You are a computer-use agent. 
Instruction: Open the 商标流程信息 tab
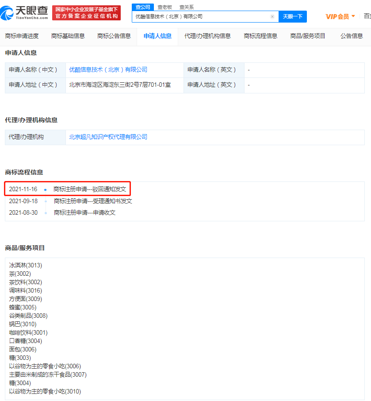coord(260,36)
